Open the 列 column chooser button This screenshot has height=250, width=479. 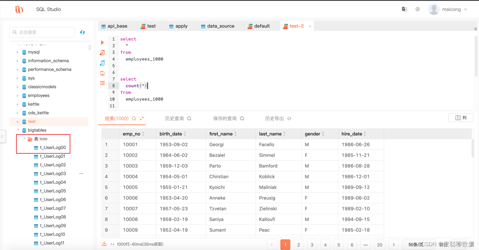pyautogui.click(x=461, y=118)
